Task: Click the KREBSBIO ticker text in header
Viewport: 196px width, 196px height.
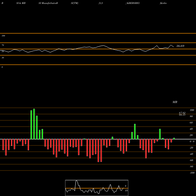Action: (133, 3)
